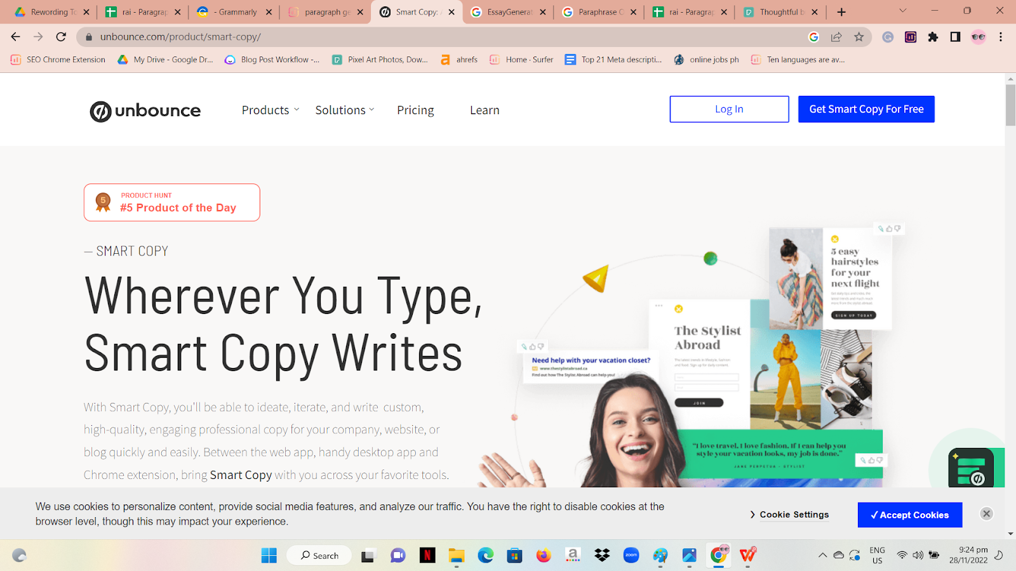1016x571 pixels.
Task: Accept Cookies in the banner
Action: click(x=910, y=515)
